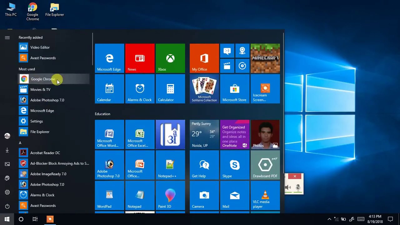Open the Photos tile
Viewport: 400px width, 225px height.
[x=265, y=134]
